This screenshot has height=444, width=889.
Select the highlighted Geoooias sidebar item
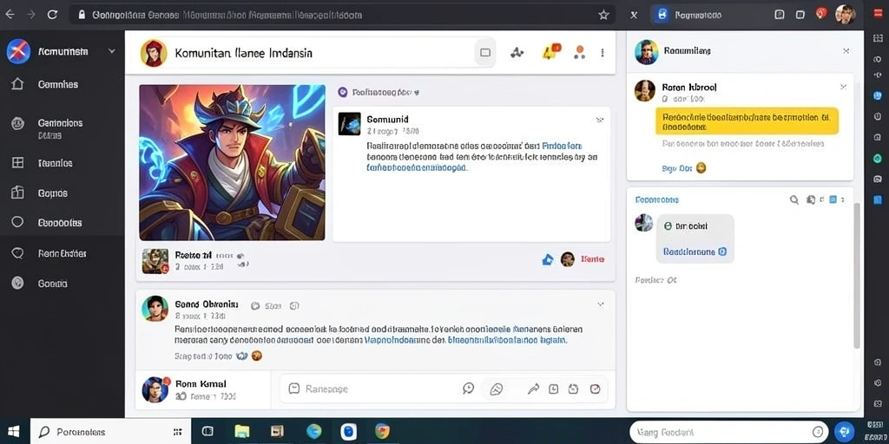tap(62, 223)
